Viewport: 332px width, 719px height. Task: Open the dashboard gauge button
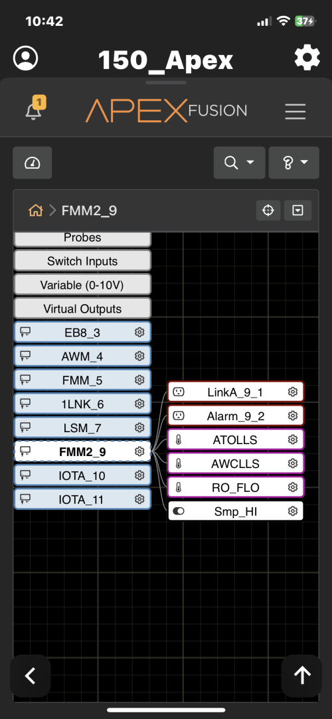[x=32, y=163]
